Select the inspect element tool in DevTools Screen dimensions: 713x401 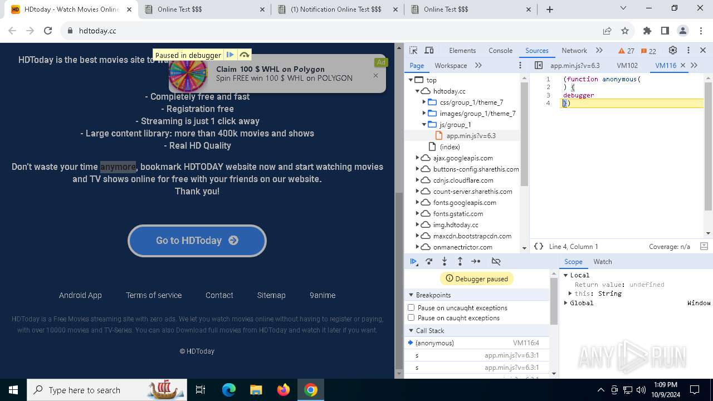[x=413, y=50]
